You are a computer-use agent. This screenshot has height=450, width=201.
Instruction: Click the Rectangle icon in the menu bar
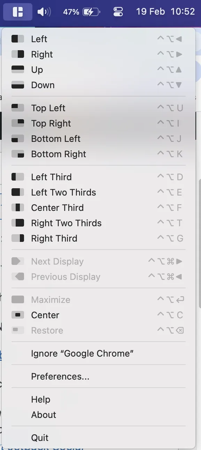pyautogui.click(x=17, y=12)
